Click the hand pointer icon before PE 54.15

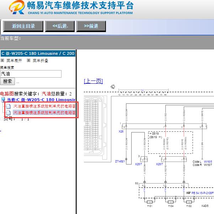[x=188, y=193]
